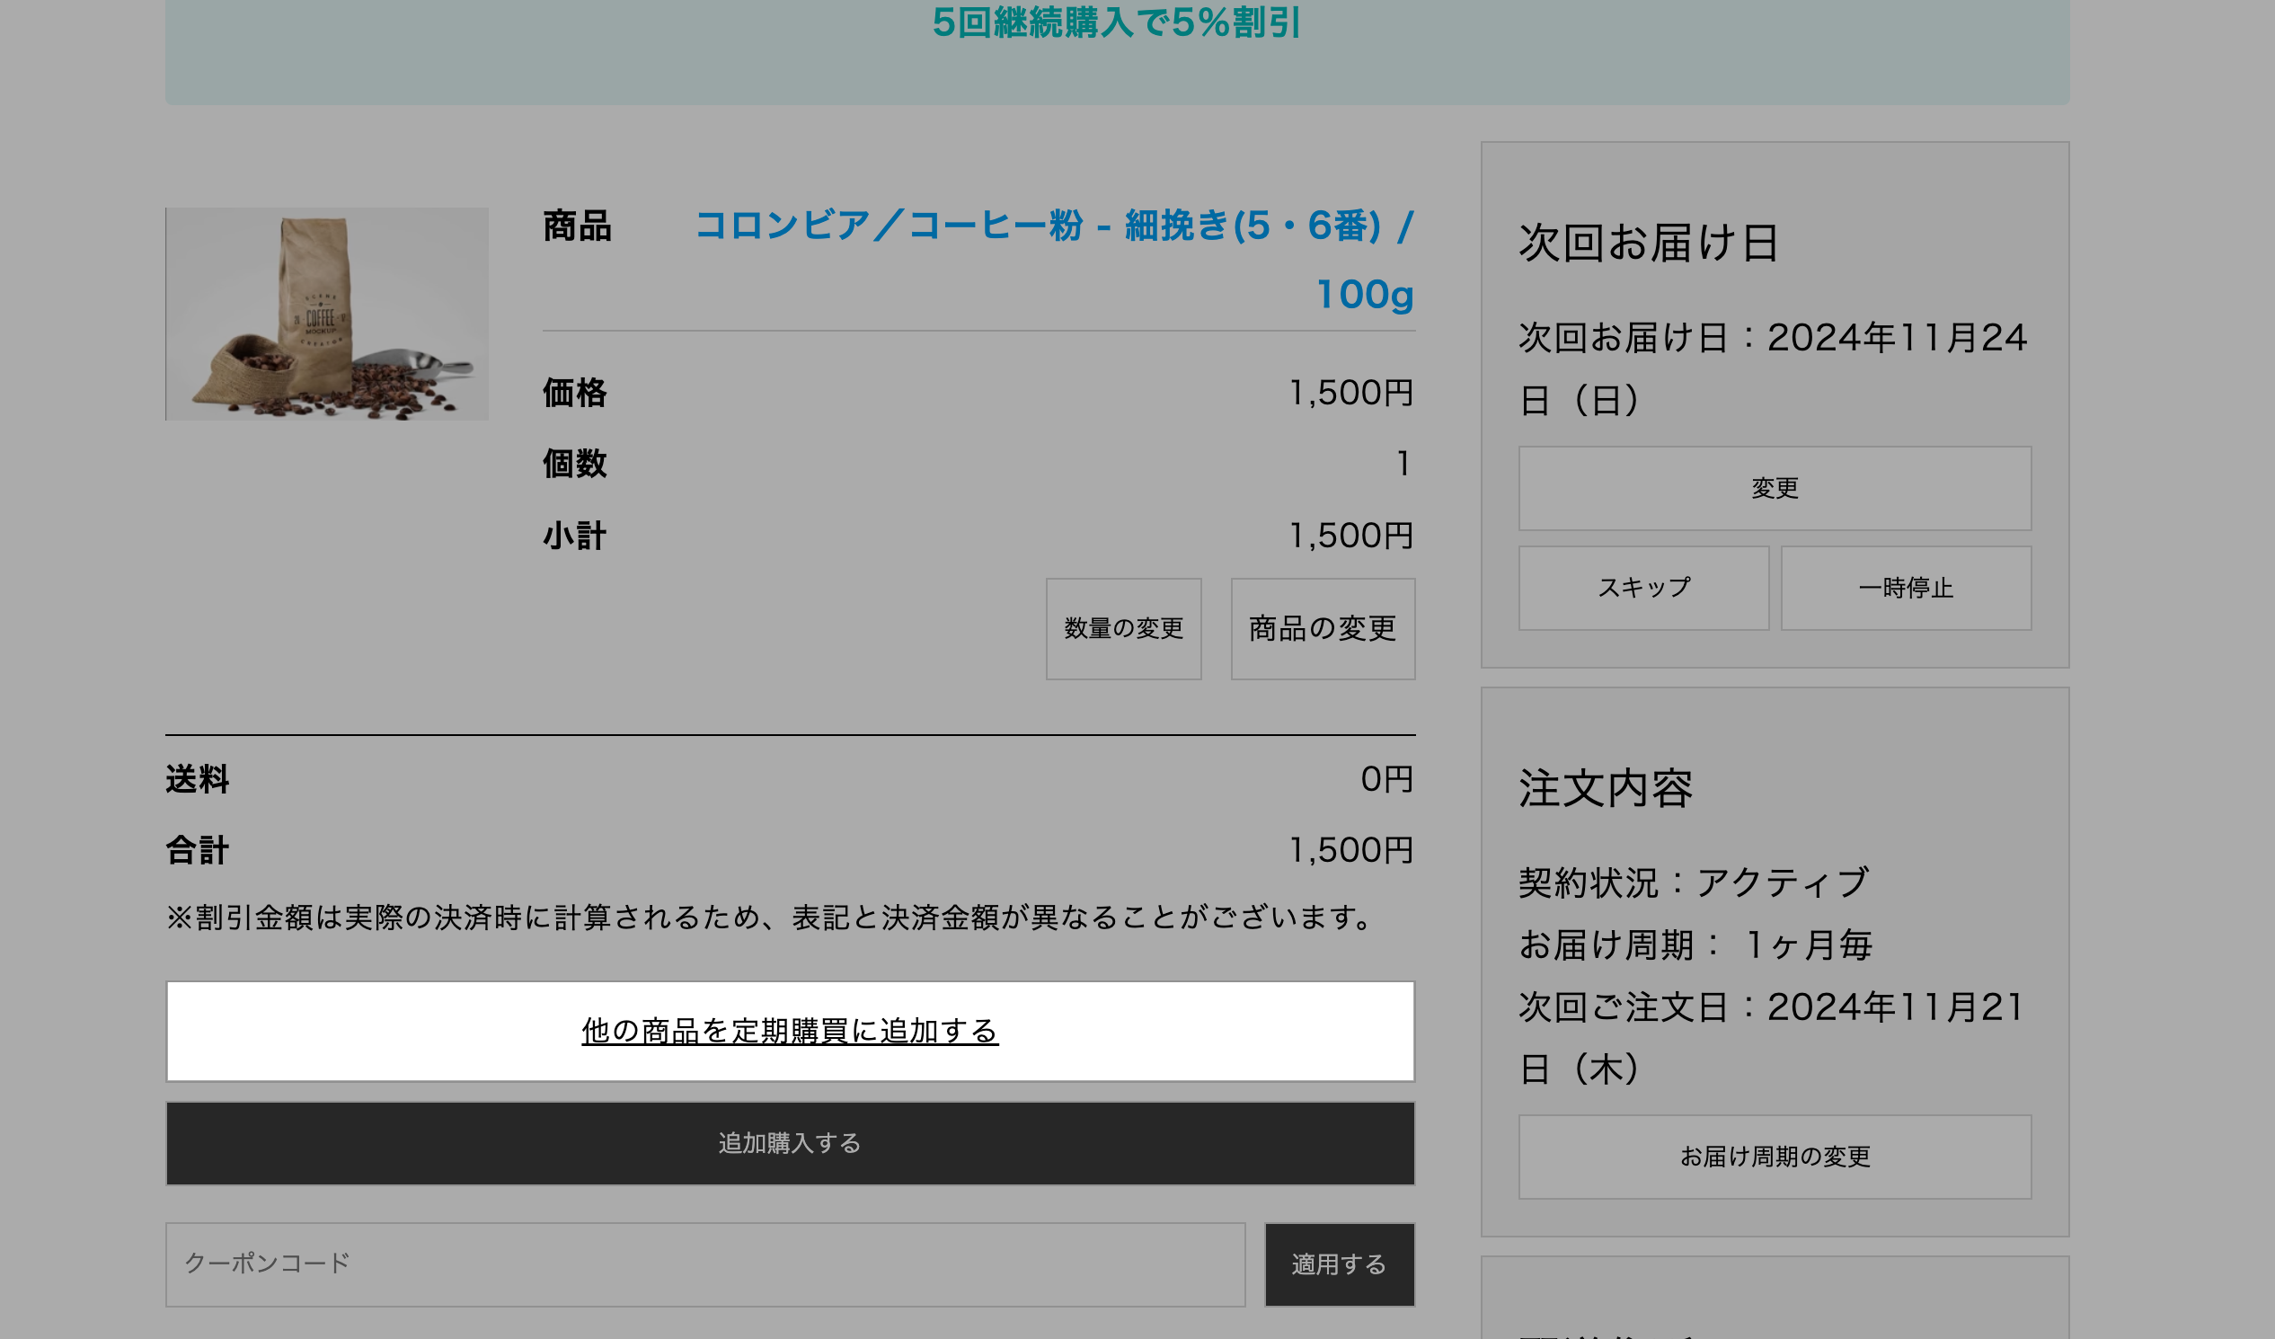Click the 契約状況：アクティブ status text

(x=1693, y=882)
